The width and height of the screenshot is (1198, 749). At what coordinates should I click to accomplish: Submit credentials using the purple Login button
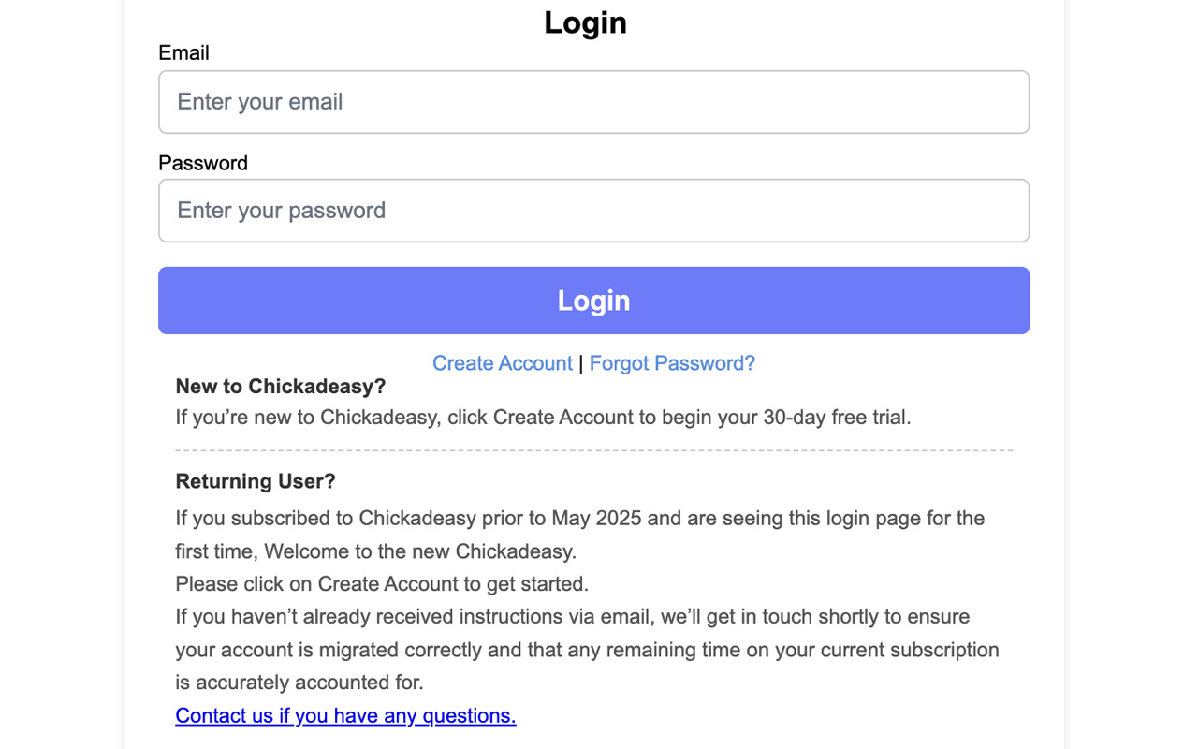(594, 300)
